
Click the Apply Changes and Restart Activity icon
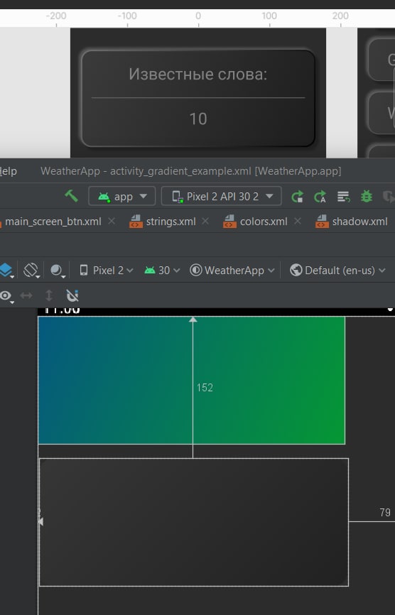coord(298,196)
